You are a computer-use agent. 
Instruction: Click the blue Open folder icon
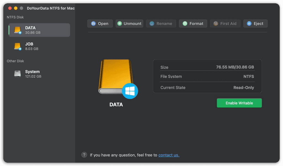tap(93, 24)
